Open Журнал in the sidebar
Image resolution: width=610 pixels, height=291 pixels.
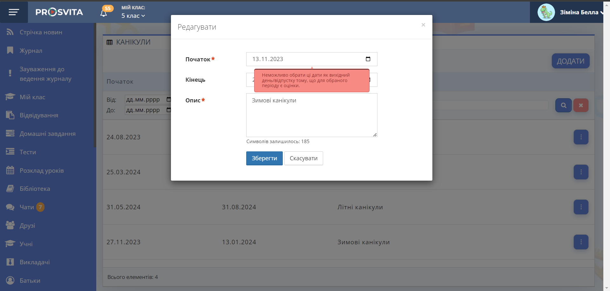coord(31,51)
